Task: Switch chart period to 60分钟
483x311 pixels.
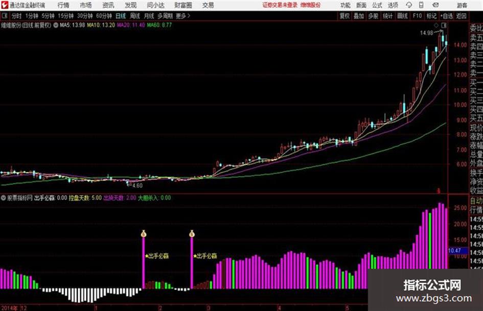Action: click(104, 16)
